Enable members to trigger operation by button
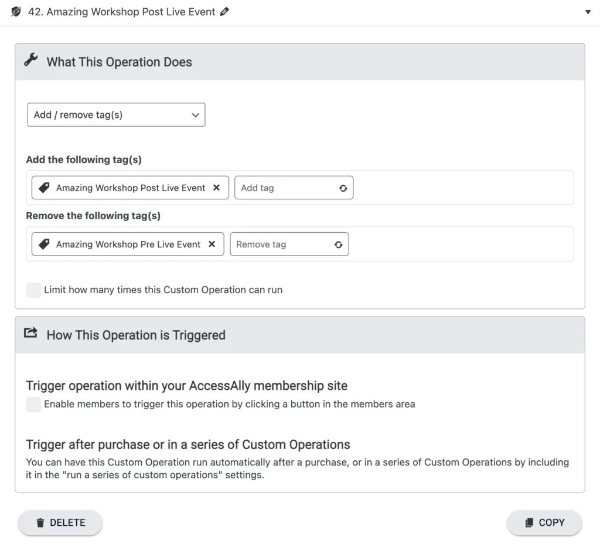This screenshot has width=600, height=554. click(34, 404)
